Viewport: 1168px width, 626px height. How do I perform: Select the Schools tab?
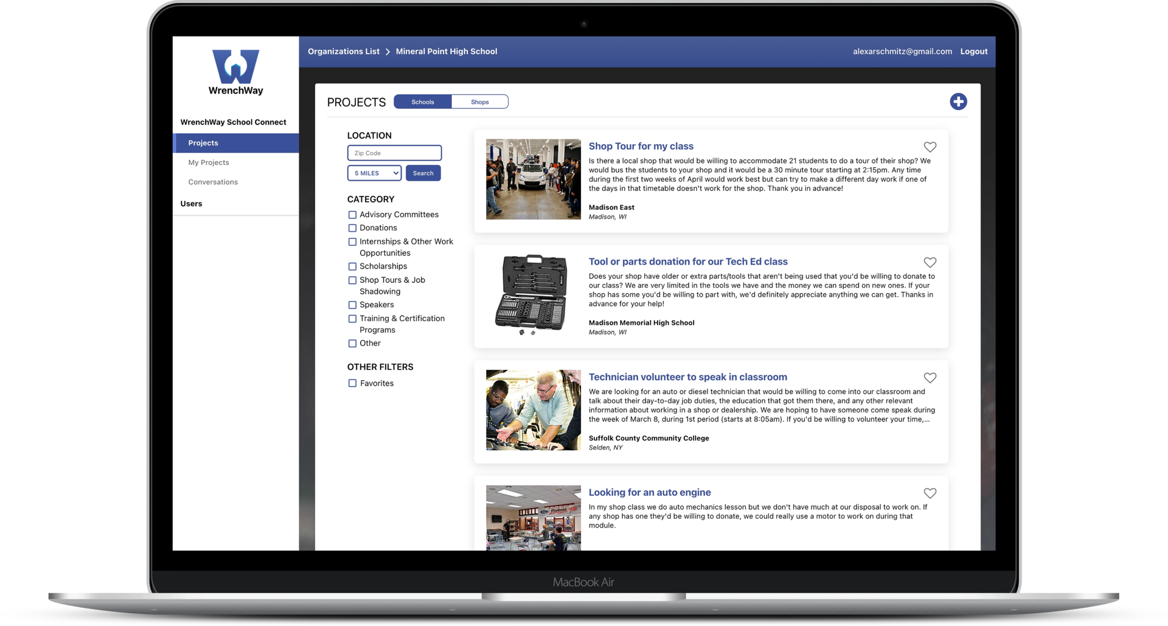click(x=422, y=102)
